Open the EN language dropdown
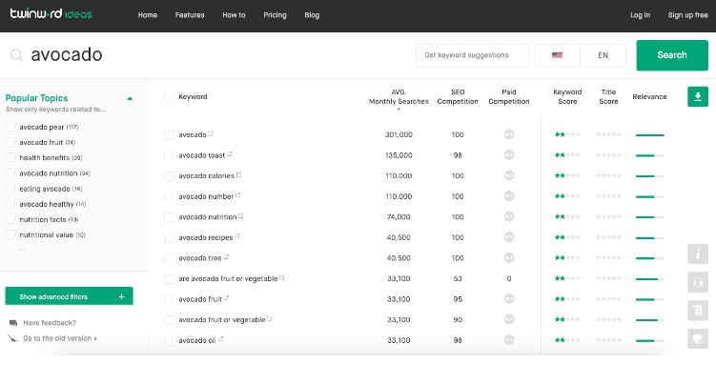The image size is (716, 365). coord(603,55)
